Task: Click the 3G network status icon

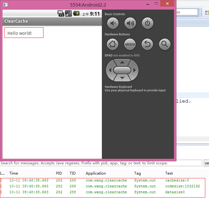Action: 61,13
